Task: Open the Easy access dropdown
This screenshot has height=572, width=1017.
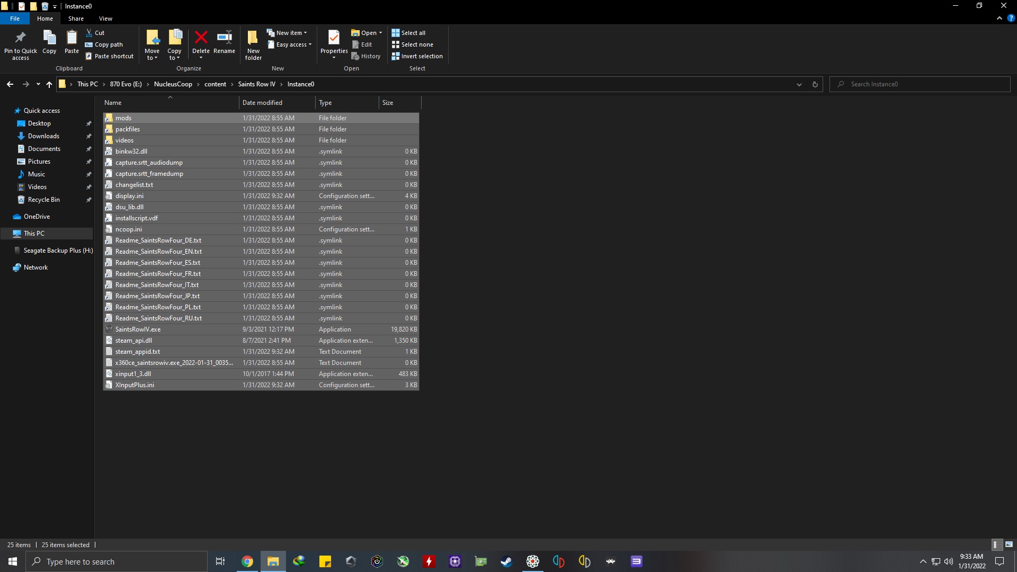Action: 289,44
